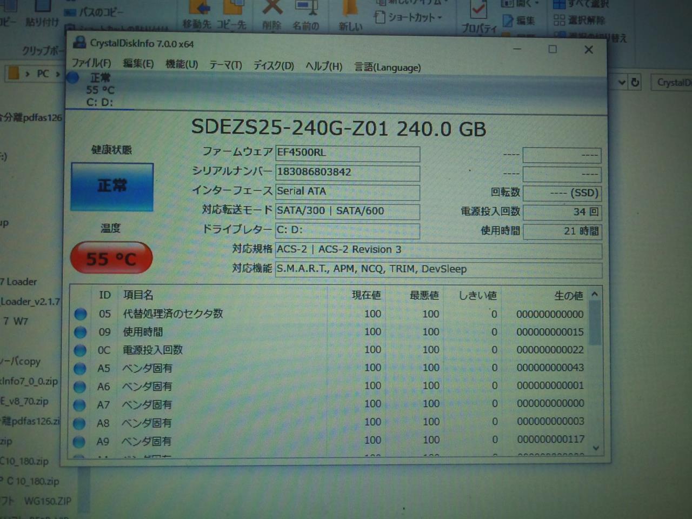This screenshot has height=519, width=692.
Task: Click the SMART table down scroll arrow
Action: (x=596, y=448)
